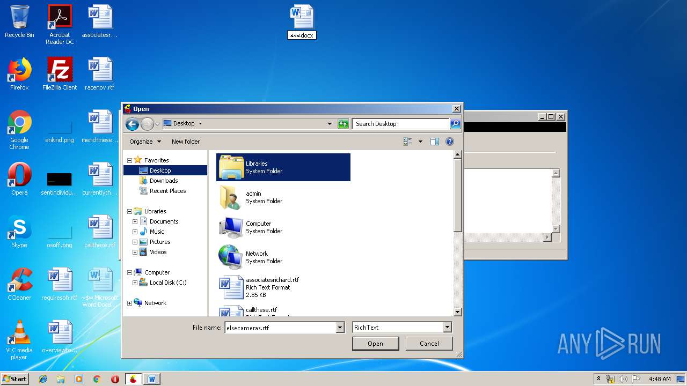Select the admin system folder
The image size is (687, 386).
tap(283, 197)
